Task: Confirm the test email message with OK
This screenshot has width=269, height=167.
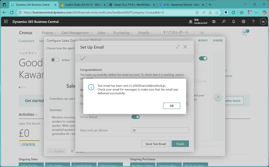Action: click(172, 106)
